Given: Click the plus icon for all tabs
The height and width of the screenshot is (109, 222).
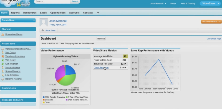Looking at the screenshot, I should pos(98,13).
